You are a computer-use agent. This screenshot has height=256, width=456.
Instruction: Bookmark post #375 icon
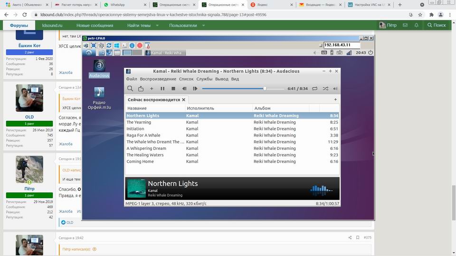[358, 238]
